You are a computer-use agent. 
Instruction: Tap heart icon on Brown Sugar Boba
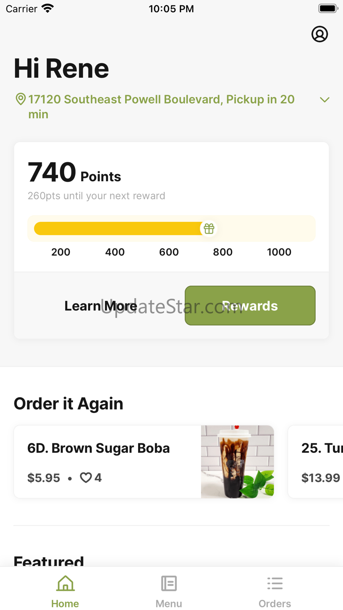86,478
